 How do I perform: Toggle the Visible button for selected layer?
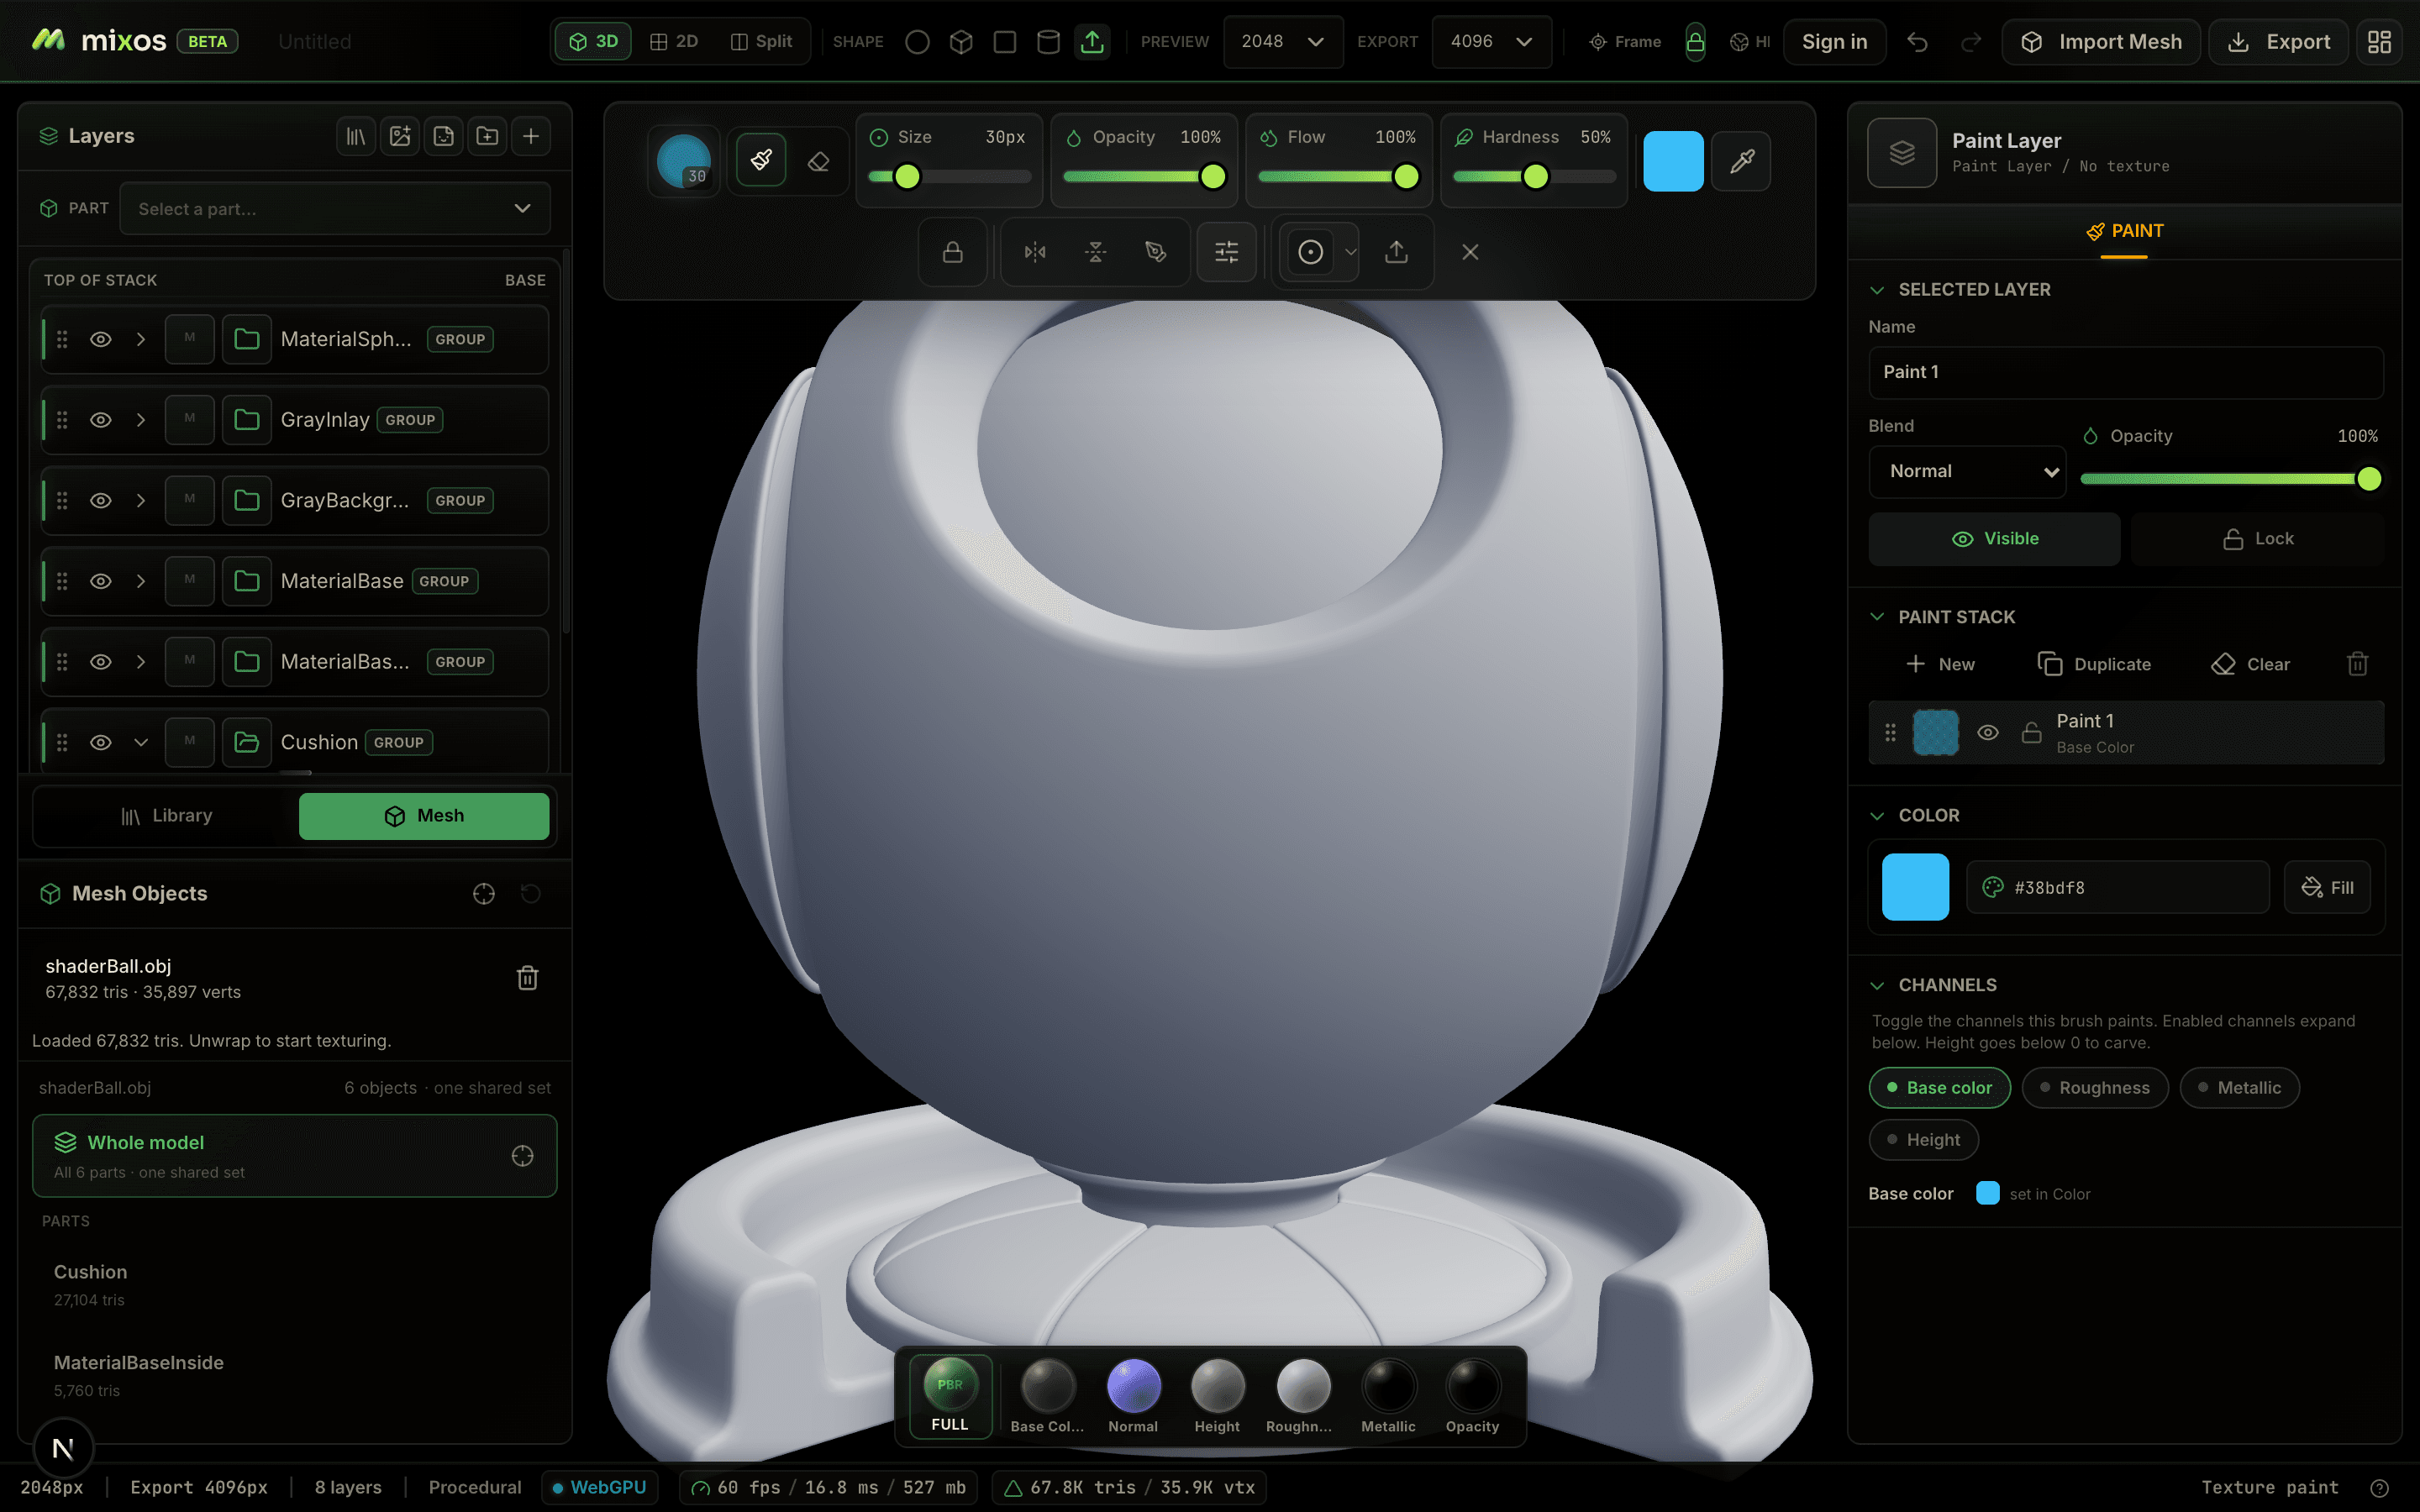coord(1994,539)
